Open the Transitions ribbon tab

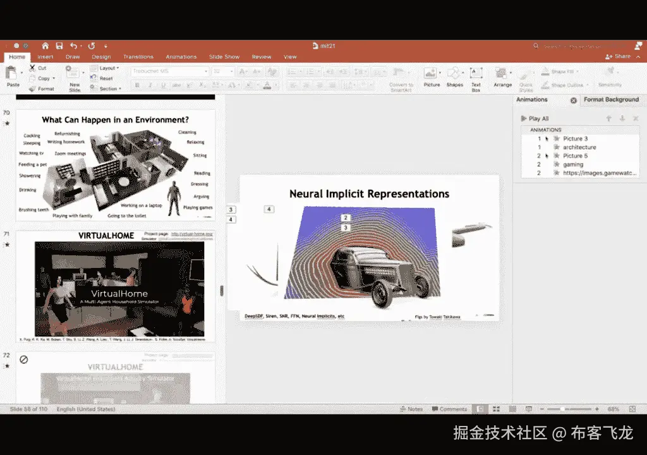click(138, 57)
